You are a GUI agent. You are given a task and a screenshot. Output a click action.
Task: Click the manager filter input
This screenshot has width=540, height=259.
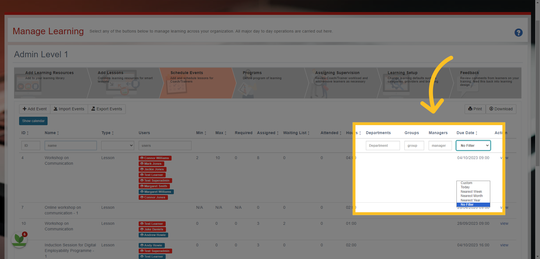click(440, 145)
